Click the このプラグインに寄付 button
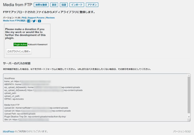The image size is (194, 135). [x=19, y=51]
